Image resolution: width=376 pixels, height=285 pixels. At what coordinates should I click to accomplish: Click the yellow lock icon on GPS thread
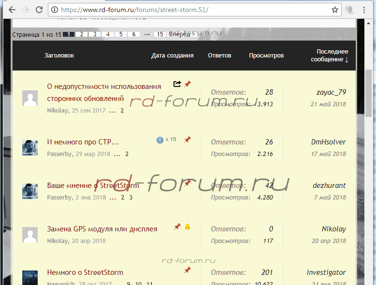[x=188, y=227]
